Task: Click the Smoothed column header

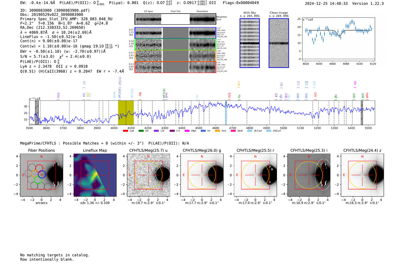Action: pos(202,12)
